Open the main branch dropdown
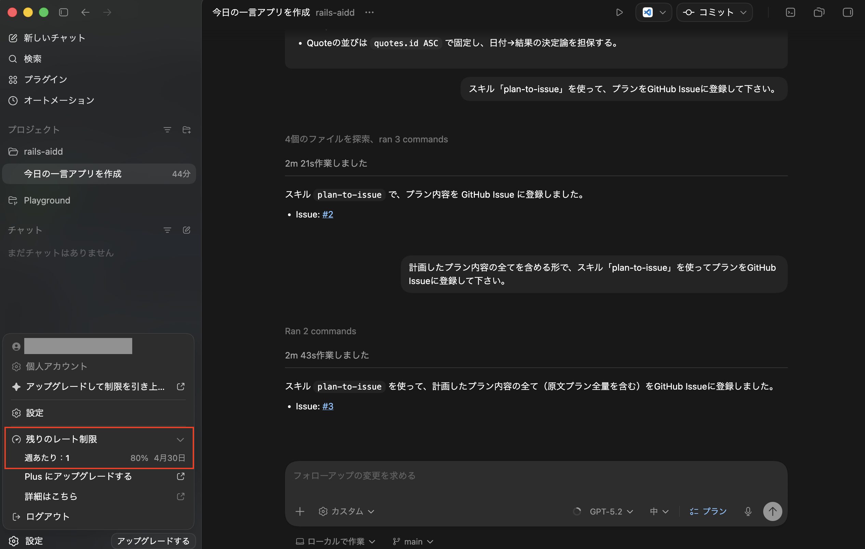 coord(413,541)
